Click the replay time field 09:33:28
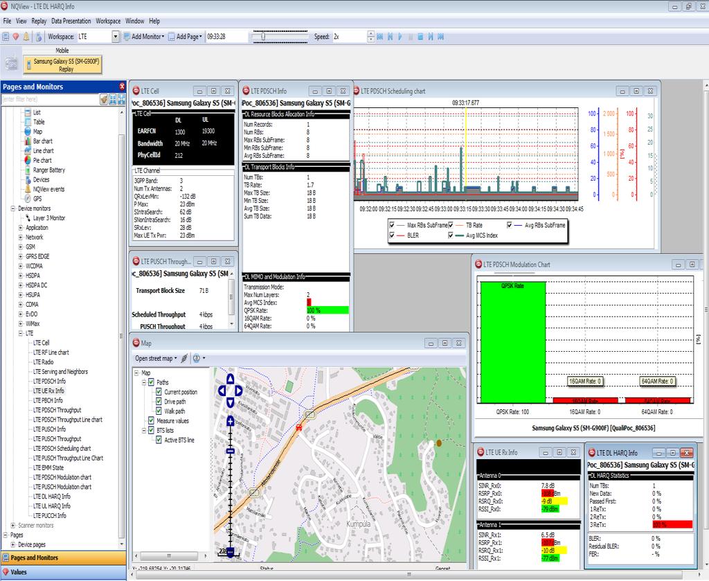This screenshot has height=581, width=709. (227, 37)
